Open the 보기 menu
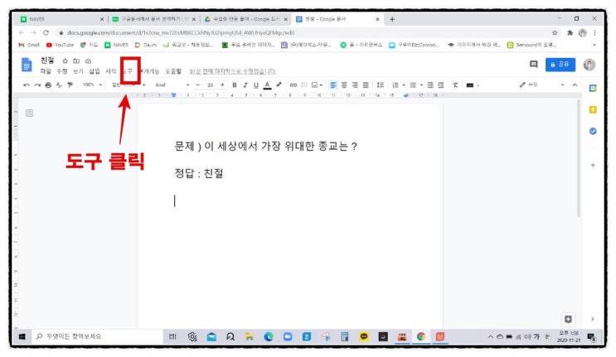The height and width of the screenshot is (357, 616). (x=78, y=71)
